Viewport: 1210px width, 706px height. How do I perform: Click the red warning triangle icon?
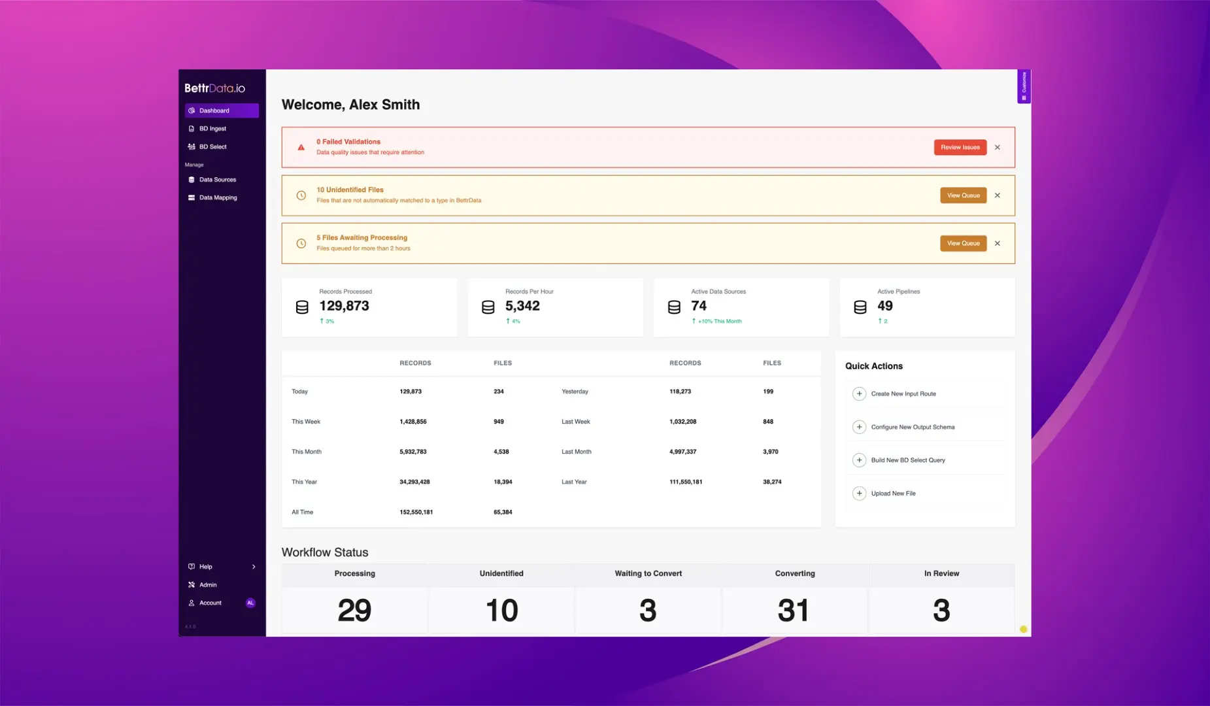301,148
